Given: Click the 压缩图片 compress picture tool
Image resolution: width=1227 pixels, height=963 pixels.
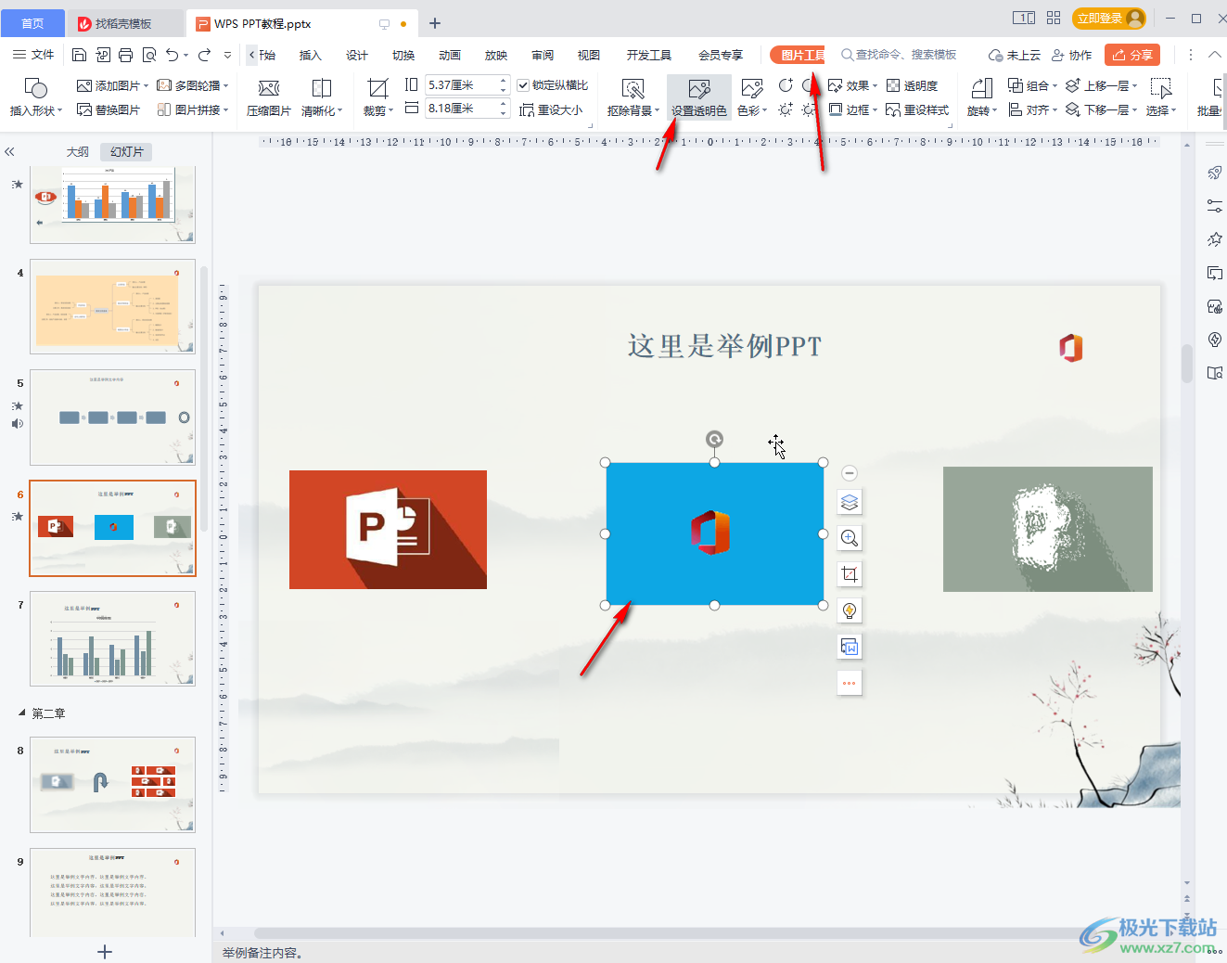Looking at the screenshot, I should [x=269, y=97].
